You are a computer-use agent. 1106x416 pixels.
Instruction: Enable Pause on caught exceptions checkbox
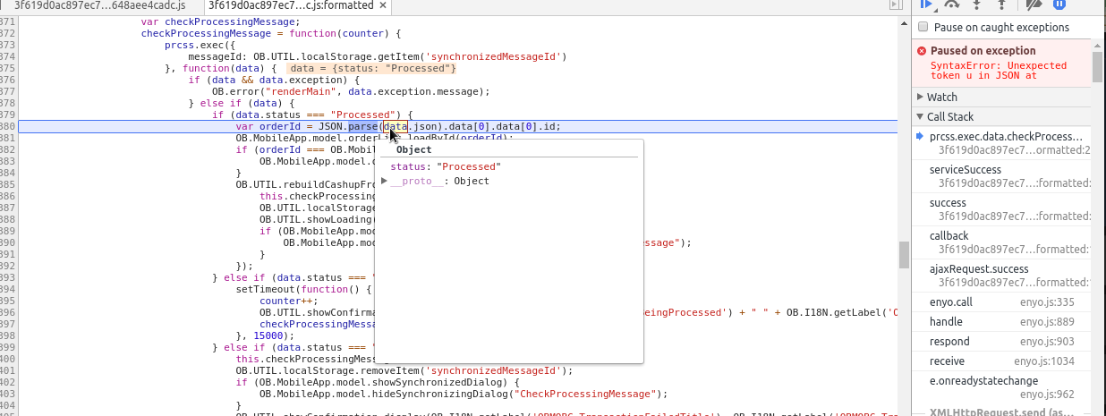[923, 28]
